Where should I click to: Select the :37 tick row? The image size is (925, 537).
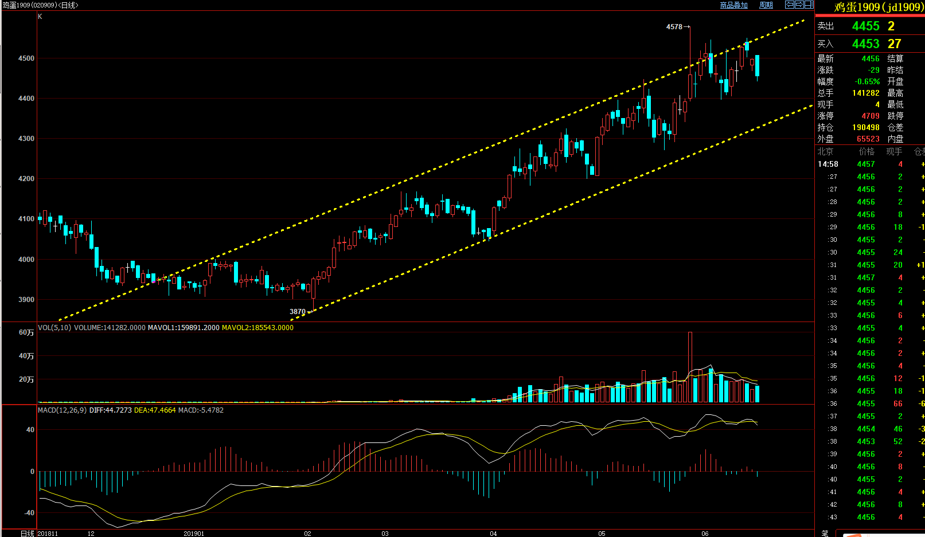click(870, 416)
